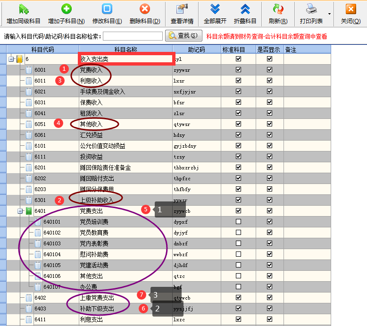367x326 pixels.
Task: Toggle 标准科目 checkbox for 6001 党费收入
Action: tap(238, 69)
